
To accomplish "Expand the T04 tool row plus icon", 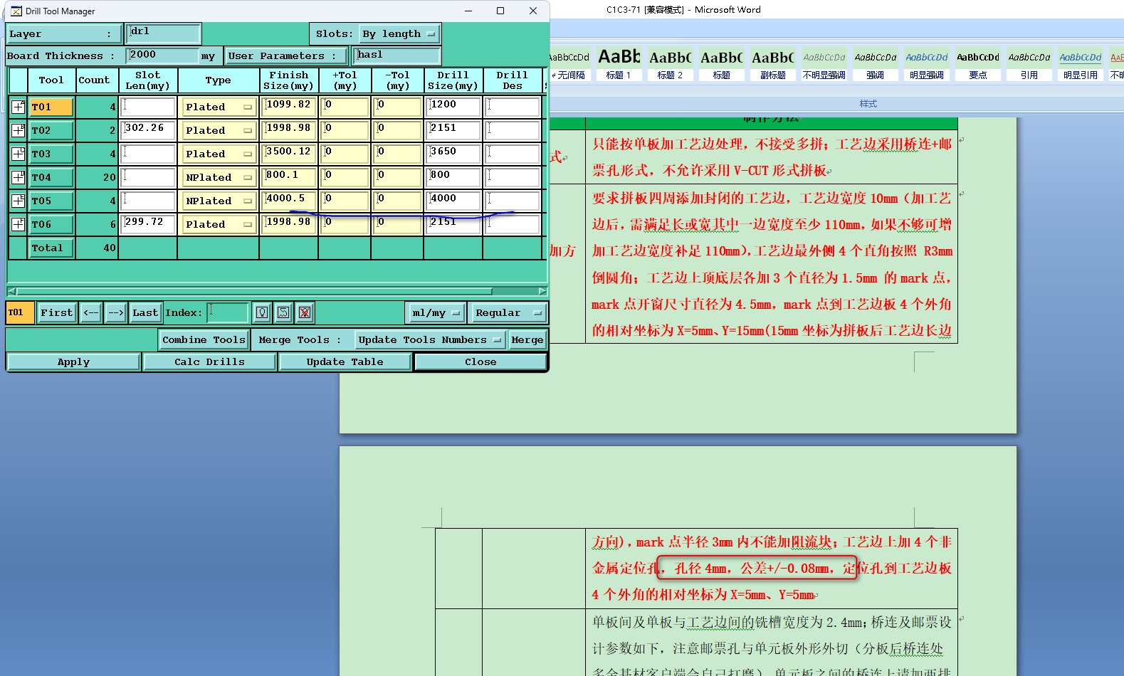I will pos(18,177).
